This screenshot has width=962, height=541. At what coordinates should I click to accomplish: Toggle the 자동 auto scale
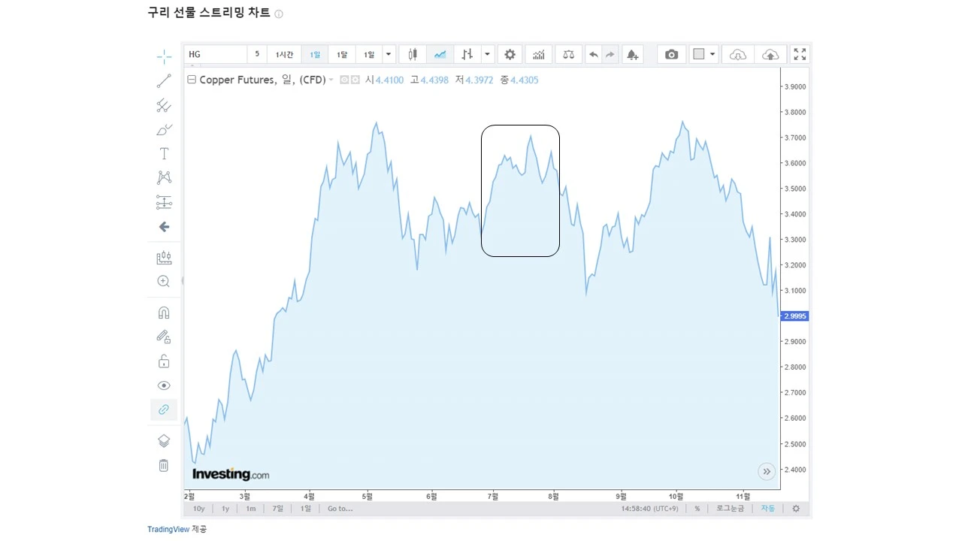point(767,509)
